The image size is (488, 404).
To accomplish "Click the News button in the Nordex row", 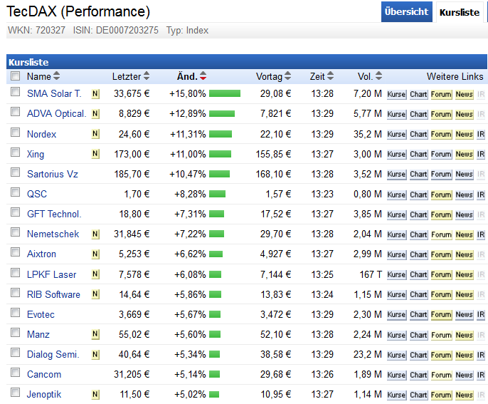I will (464, 135).
